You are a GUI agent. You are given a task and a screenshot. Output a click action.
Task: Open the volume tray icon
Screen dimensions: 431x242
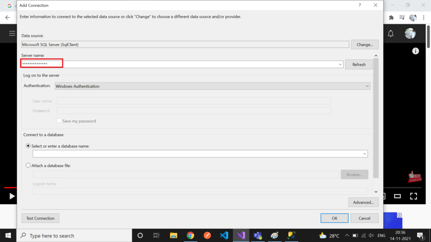tap(371, 236)
